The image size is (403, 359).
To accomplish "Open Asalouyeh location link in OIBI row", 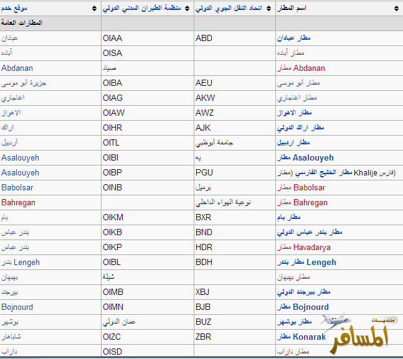I will click(x=20, y=157).
